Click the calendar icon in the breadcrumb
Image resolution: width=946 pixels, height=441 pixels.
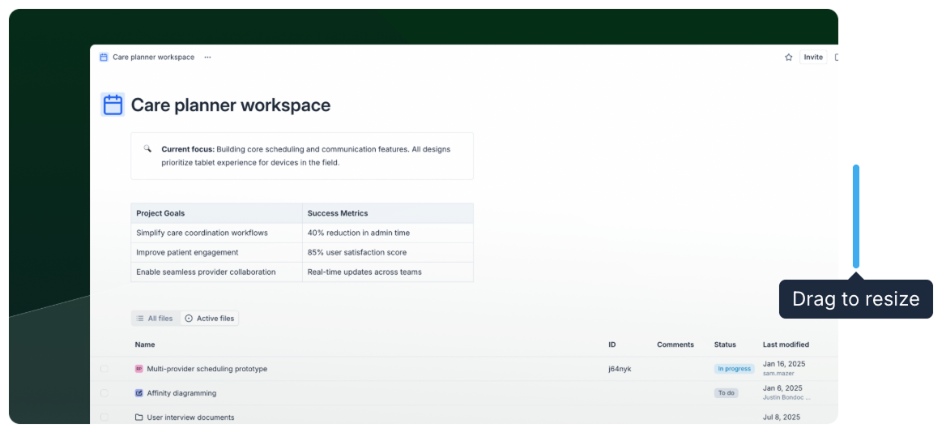click(104, 58)
